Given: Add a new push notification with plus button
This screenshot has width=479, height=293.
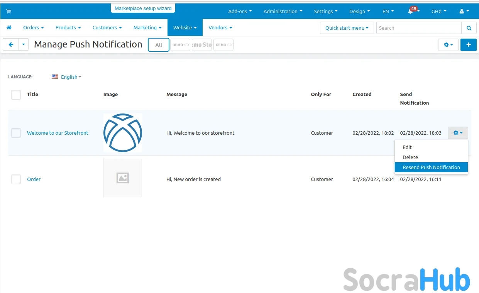Looking at the screenshot, I should (x=468, y=45).
